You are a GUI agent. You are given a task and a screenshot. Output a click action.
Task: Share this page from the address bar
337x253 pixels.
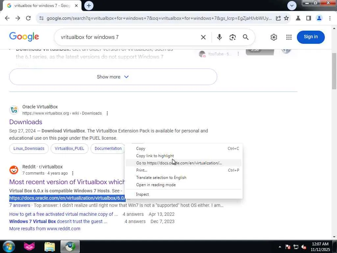coord(278,18)
